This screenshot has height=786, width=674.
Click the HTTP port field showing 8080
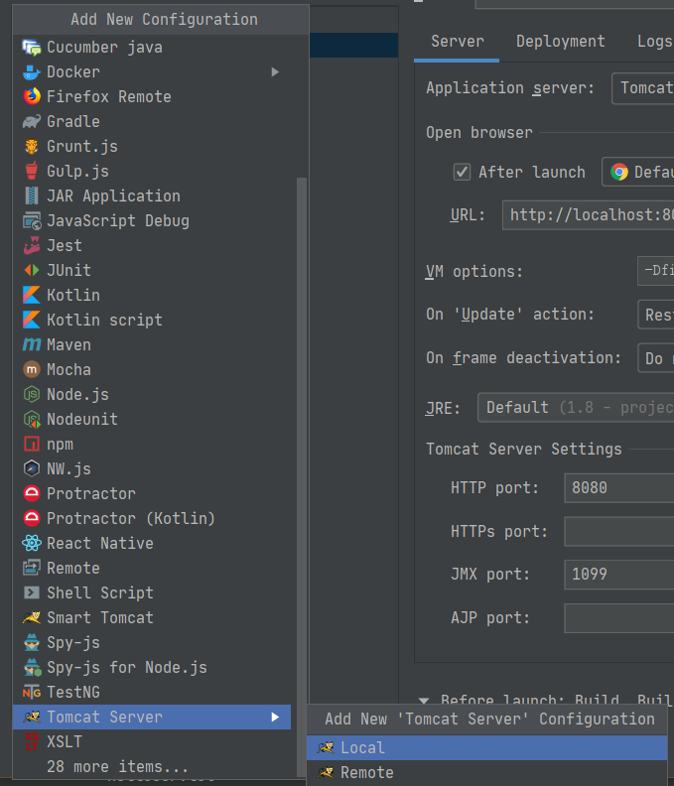click(x=619, y=488)
